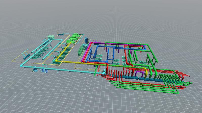The height and width of the screenshot is (113, 202).
Task: Select the teal equipment unit at far top-left
Action: point(51,37)
